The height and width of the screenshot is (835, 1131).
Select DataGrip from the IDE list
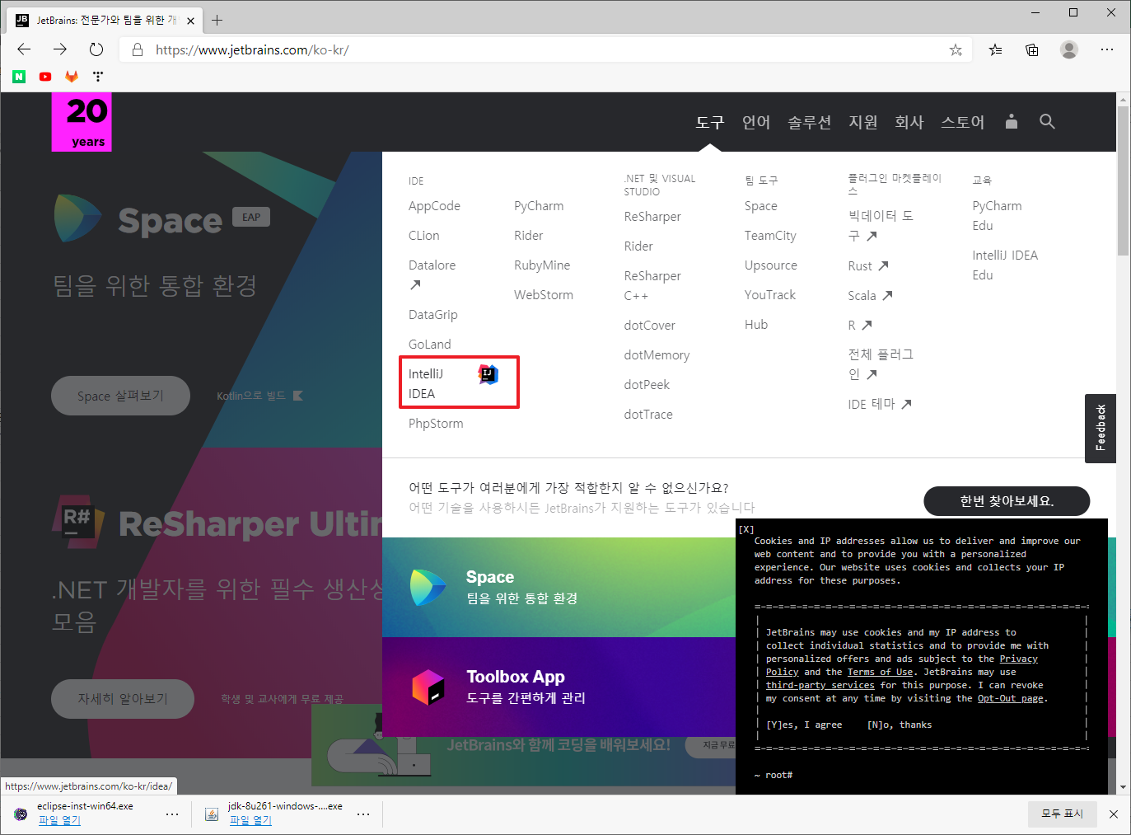[433, 315]
